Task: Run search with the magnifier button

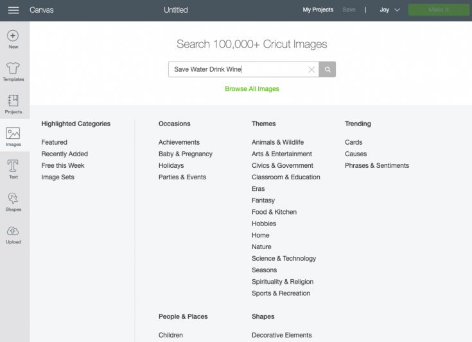Action: (x=328, y=69)
